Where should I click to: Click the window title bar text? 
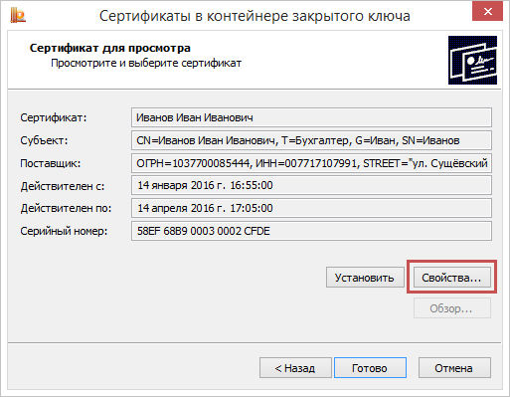point(255,16)
